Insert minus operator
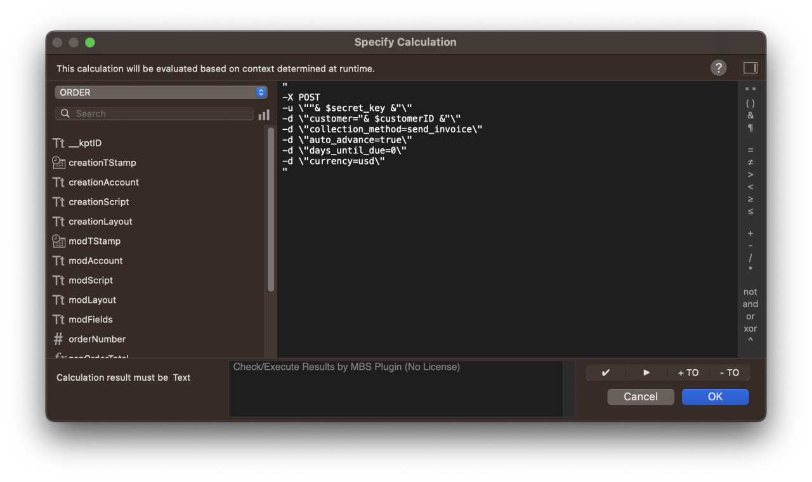Screen dimensions: 812x482 pyautogui.click(x=750, y=246)
